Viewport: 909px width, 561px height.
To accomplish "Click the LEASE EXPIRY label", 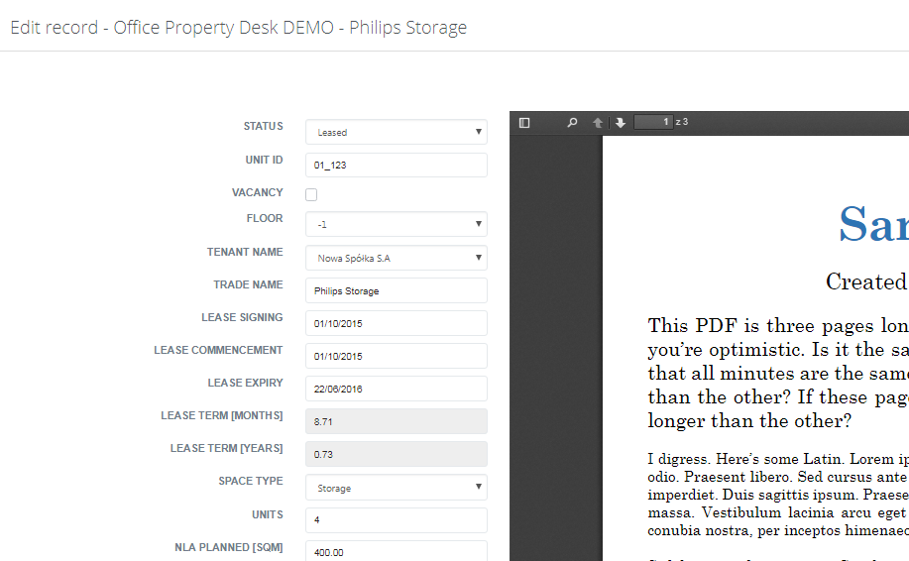I will point(246,383).
